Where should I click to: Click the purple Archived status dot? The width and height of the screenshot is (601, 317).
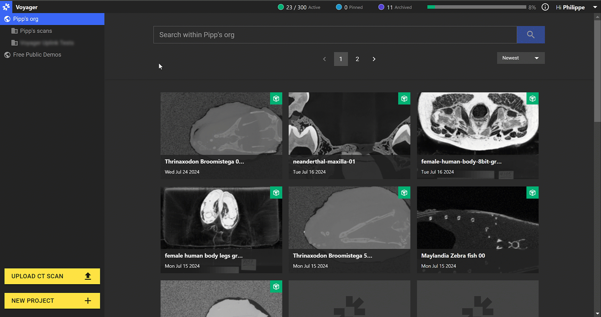[381, 7]
